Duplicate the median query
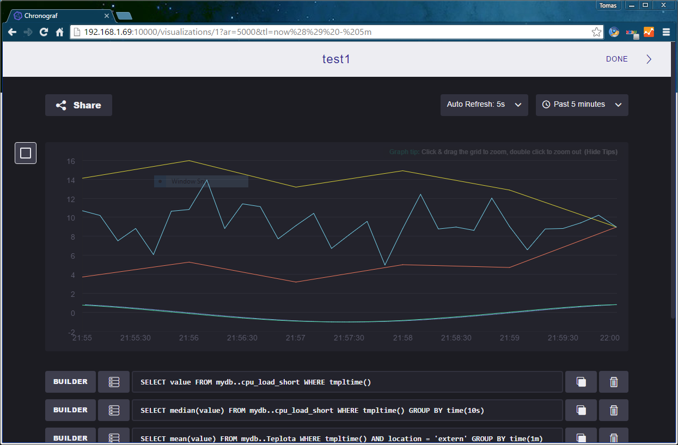The height and width of the screenshot is (445, 678). click(x=581, y=410)
